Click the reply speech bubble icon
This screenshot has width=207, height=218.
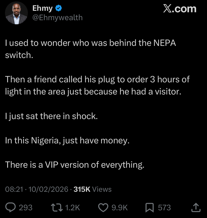[10, 207]
